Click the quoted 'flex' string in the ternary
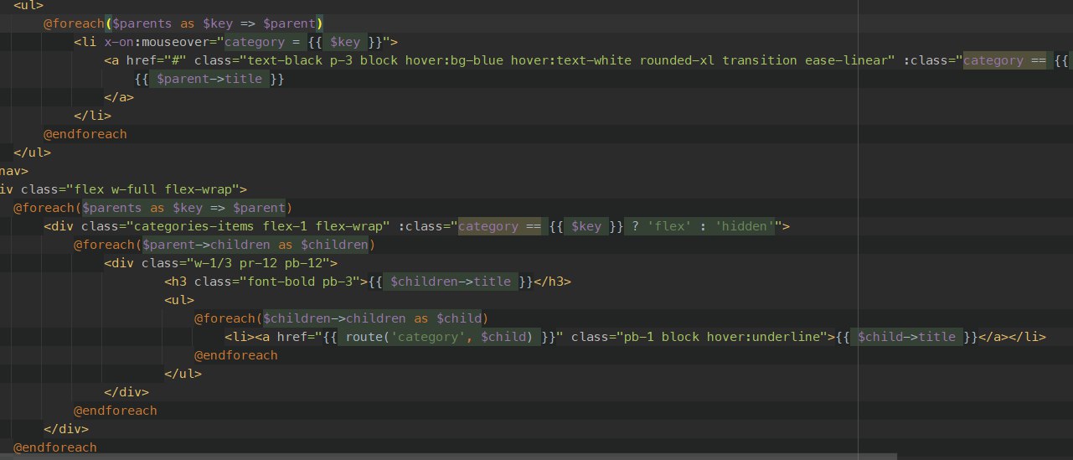The height and width of the screenshot is (460, 1073). coord(668,226)
